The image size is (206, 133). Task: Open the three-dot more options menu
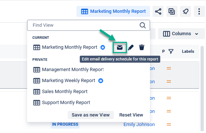pos(199,11)
